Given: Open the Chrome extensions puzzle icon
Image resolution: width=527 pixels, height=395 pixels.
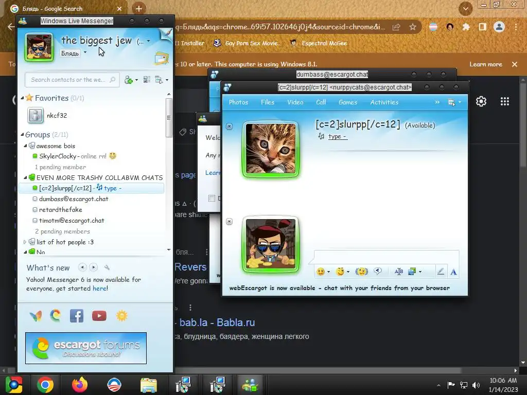Looking at the screenshot, I should (466, 27).
